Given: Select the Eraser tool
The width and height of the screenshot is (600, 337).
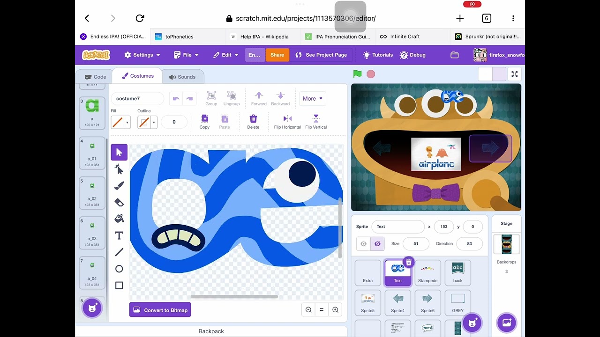Looking at the screenshot, I should point(119,202).
